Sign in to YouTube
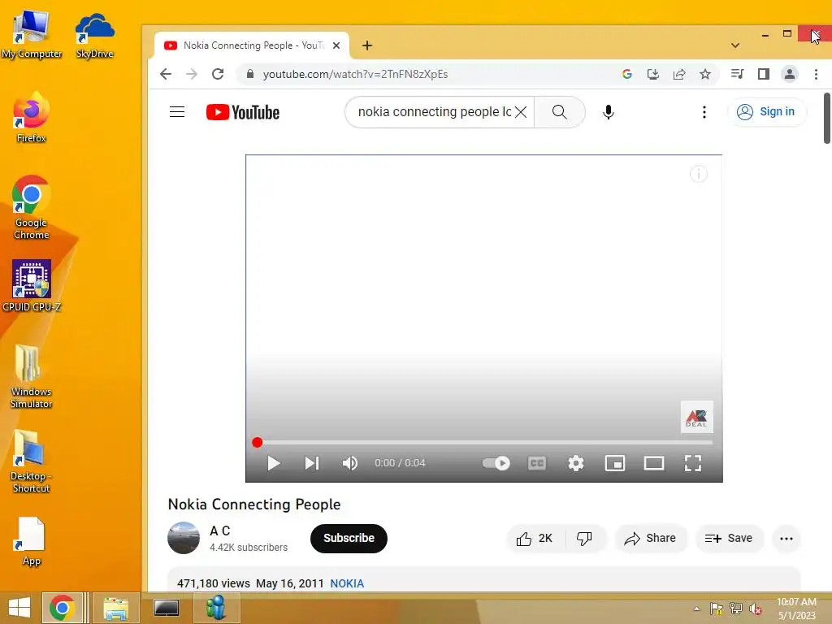Viewport: 832px width, 624px height. 767,112
